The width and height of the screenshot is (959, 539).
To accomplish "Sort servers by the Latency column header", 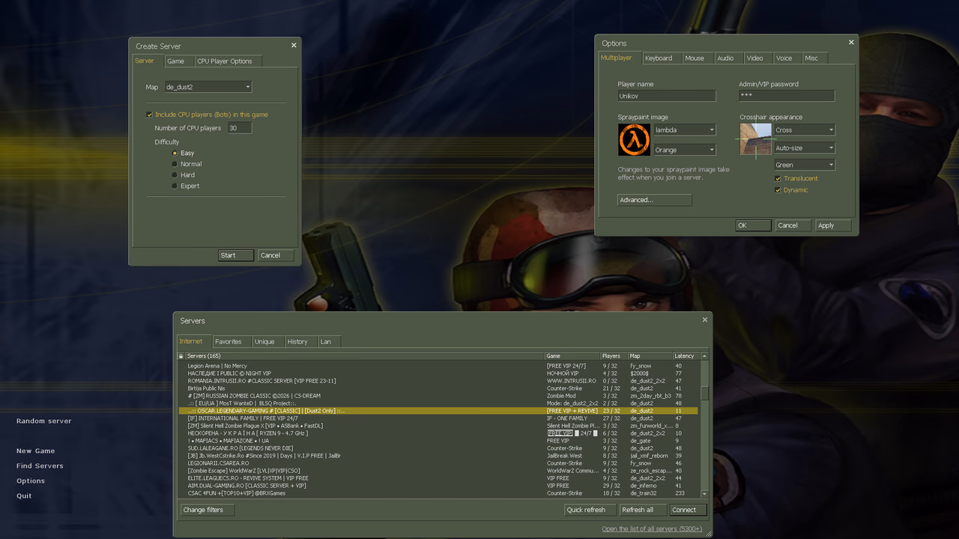I will tap(686, 356).
